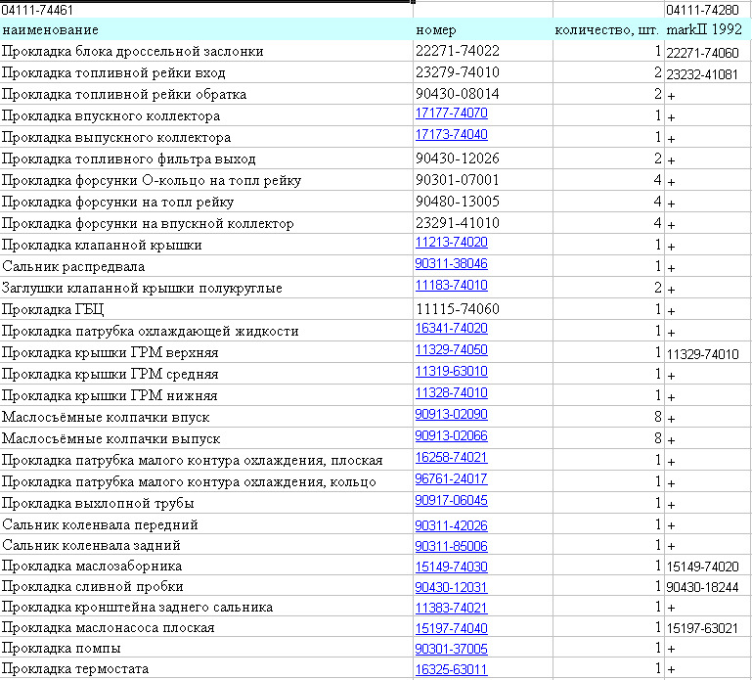Select cell 'Заглушки клапанной крышки полукруглые'
Image resolution: width=752 pixels, height=680 pixels.
(206, 288)
